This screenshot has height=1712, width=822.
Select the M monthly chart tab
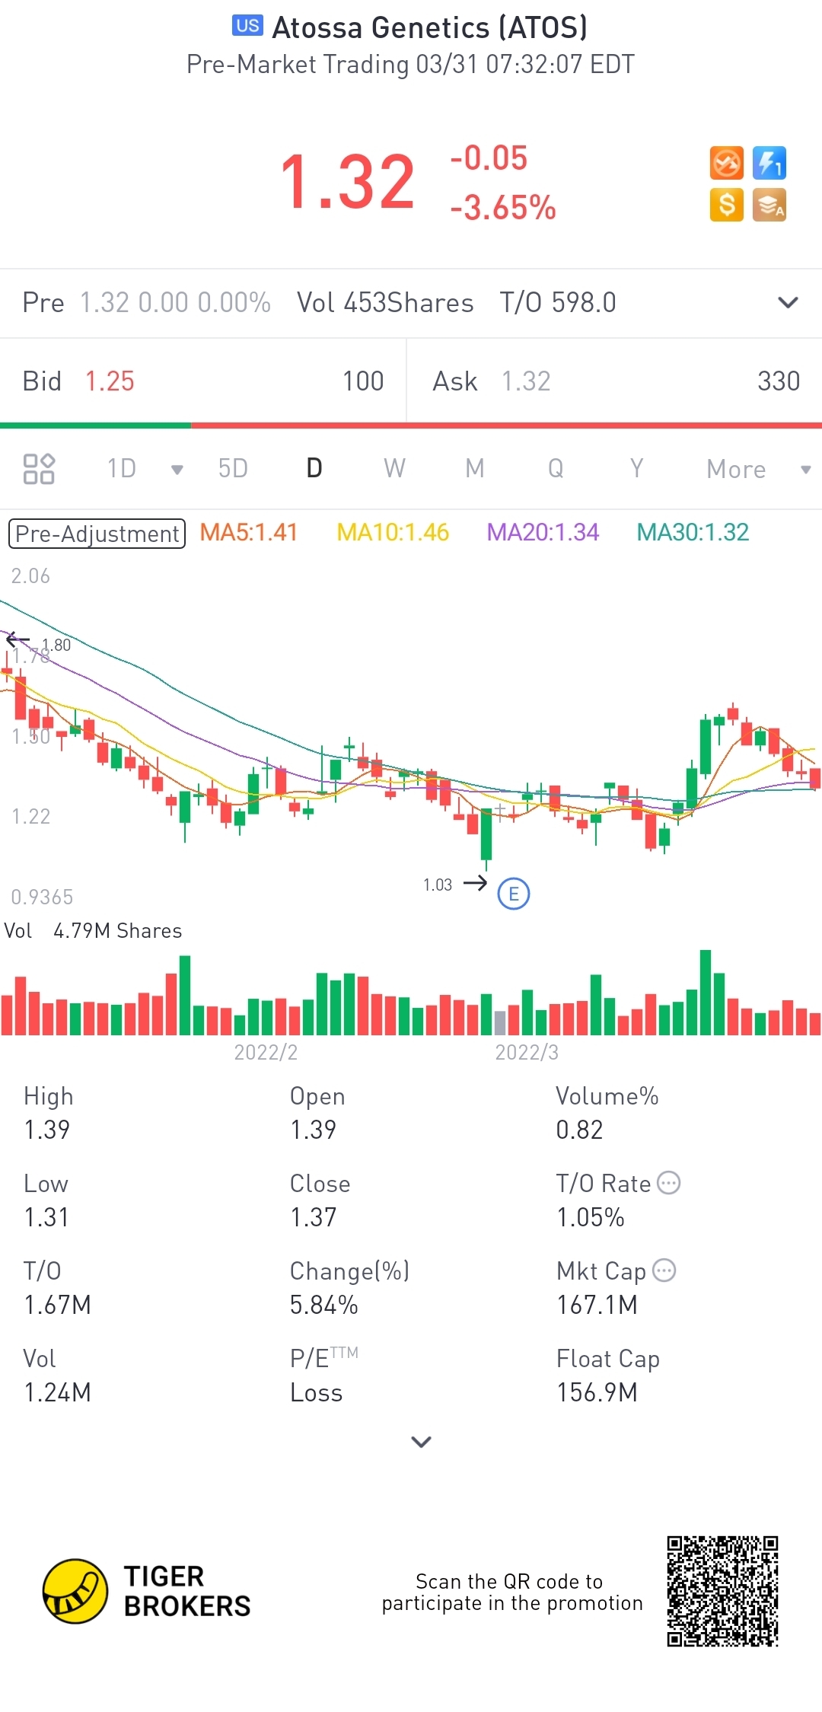pyautogui.click(x=475, y=468)
